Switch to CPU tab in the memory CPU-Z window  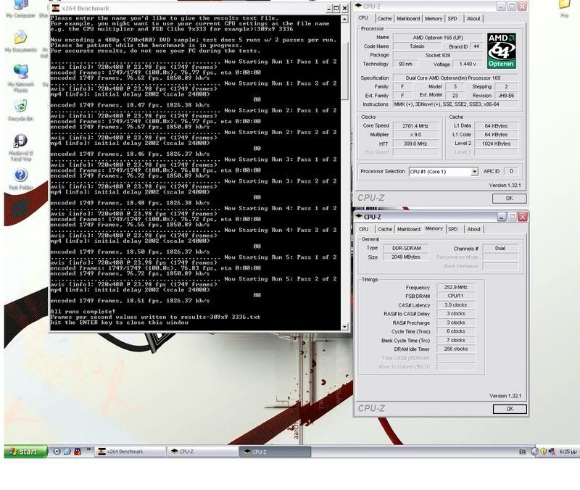[x=364, y=229]
